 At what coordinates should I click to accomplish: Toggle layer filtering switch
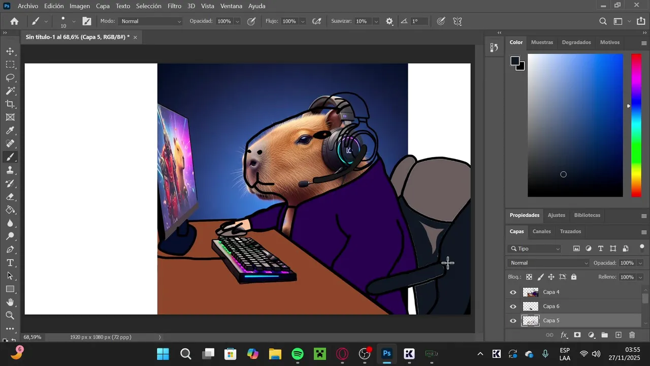point(642,248)
